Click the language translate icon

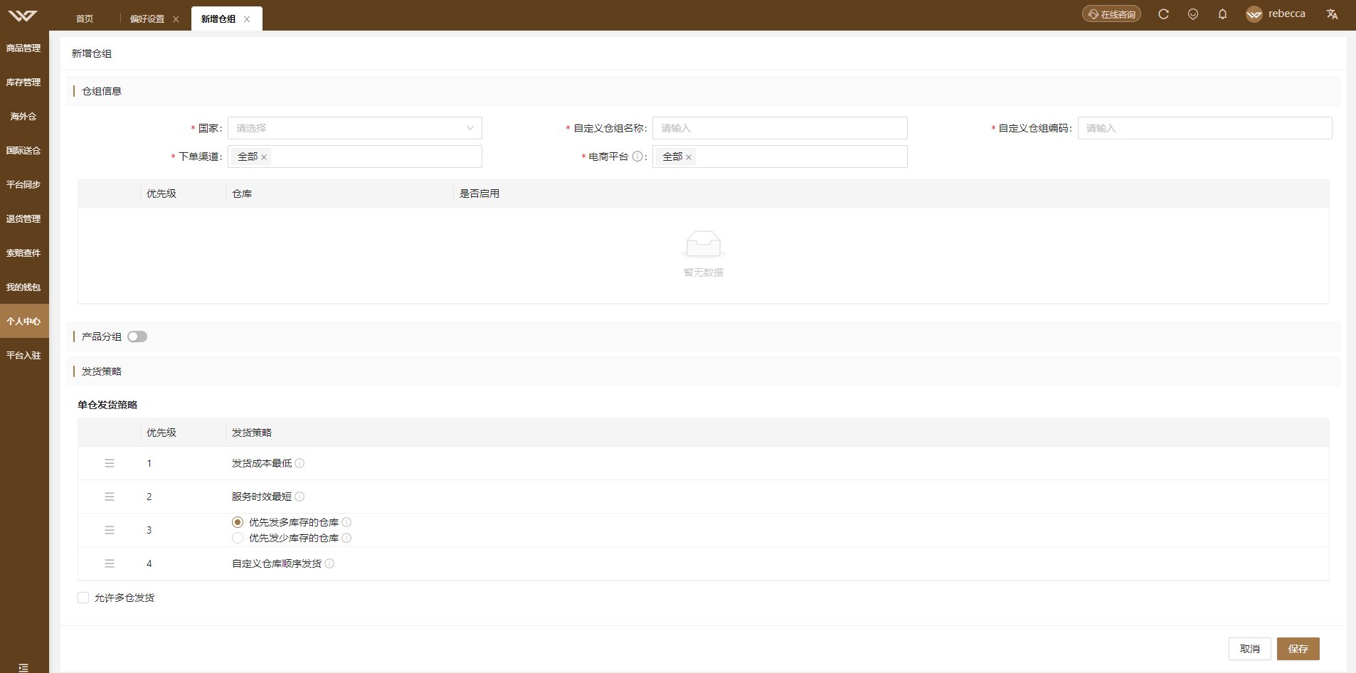[1332, 14]
